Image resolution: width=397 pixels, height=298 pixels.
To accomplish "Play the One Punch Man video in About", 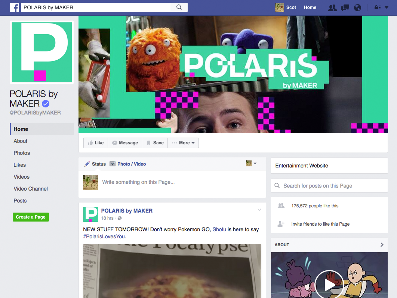I will click(329, 285).
